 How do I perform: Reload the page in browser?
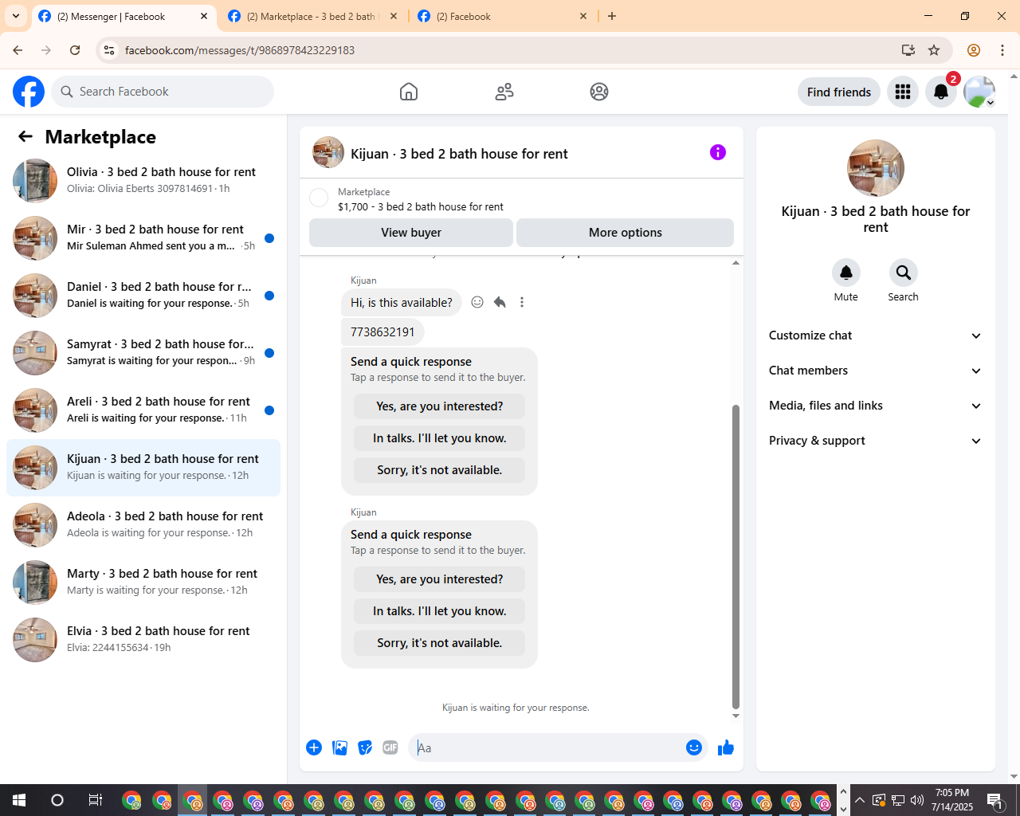pyautogui.click(x=75, y=50)
